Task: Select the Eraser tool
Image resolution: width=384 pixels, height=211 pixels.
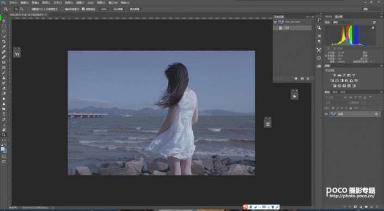Action: pyautogui.click(x=4, y=88)
